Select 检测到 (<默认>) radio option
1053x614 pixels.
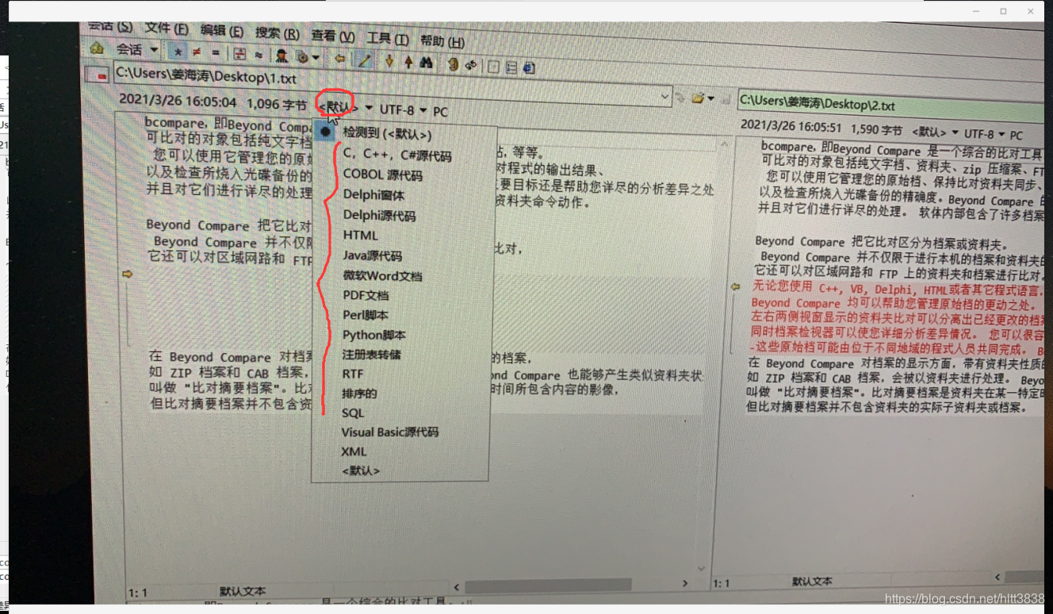point(387,134)
